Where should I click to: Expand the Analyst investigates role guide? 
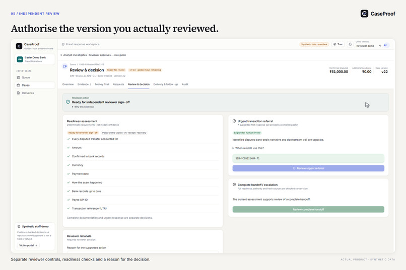(x=93, y=55)
